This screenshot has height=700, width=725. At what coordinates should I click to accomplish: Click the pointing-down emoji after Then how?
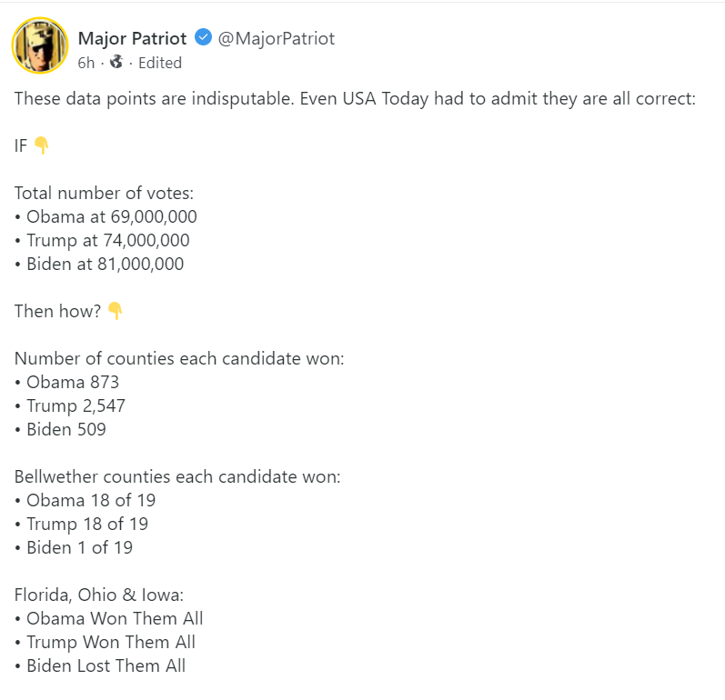pyautogui.click(x=115, y=311)
